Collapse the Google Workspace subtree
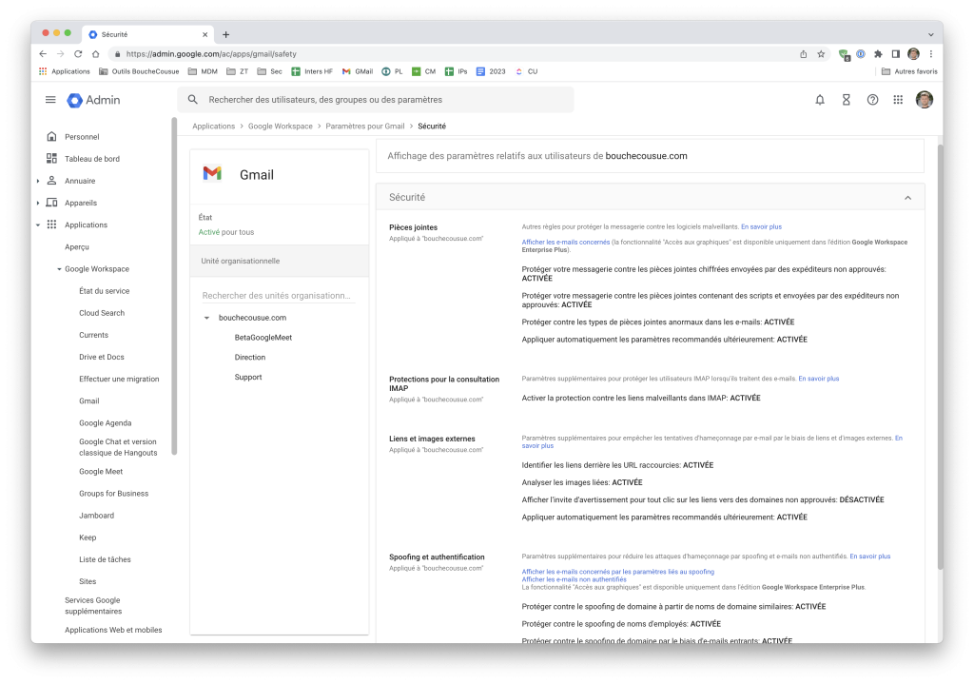This screenshot has width=974, height=684. pyautogui.click(x=59, y=269)
